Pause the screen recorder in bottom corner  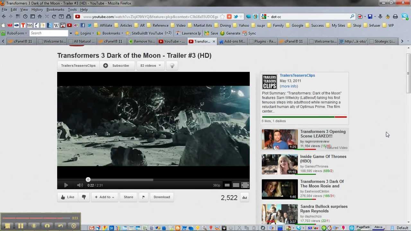coord(21,226)
